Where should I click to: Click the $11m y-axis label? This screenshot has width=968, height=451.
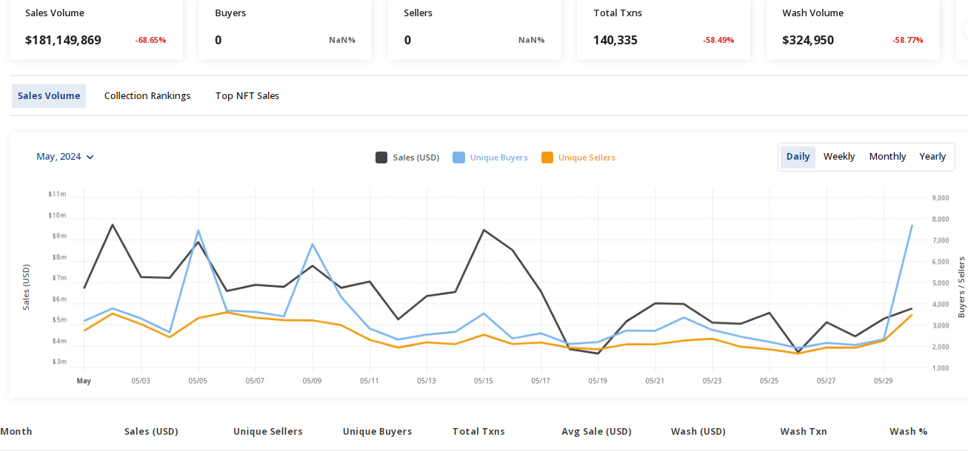tap(57, 194)
